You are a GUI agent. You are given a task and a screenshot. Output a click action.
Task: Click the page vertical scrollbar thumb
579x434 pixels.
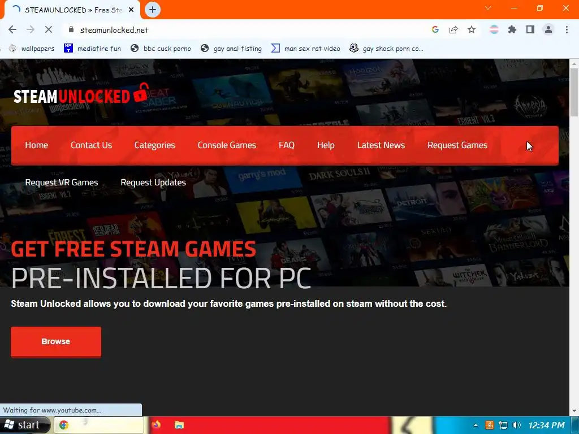pos(574,92)
